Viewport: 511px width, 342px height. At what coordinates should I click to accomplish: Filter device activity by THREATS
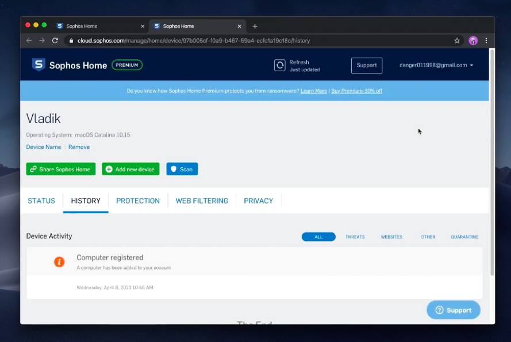[x=355, y=237]
